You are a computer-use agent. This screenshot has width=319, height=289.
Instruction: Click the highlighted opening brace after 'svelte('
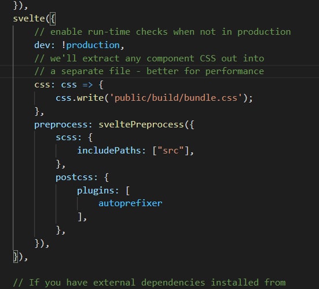click(53, 19)
